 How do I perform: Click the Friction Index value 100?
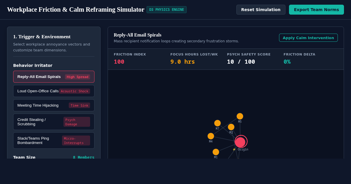(x=119, y=62)
